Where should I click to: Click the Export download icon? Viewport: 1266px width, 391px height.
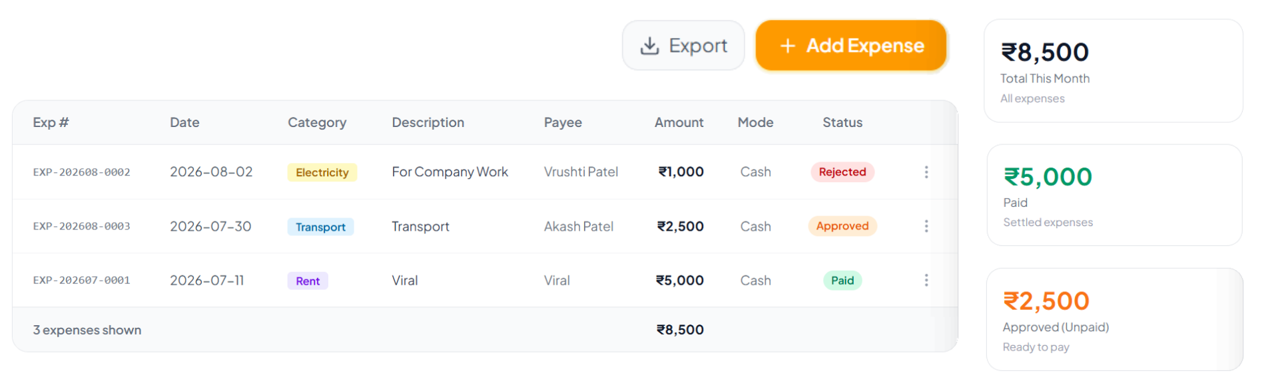(x=649, y=46)
